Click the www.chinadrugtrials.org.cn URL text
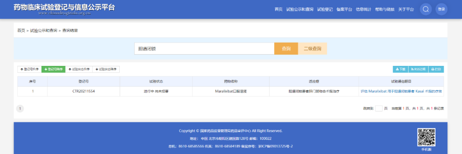 coord(64,14)
